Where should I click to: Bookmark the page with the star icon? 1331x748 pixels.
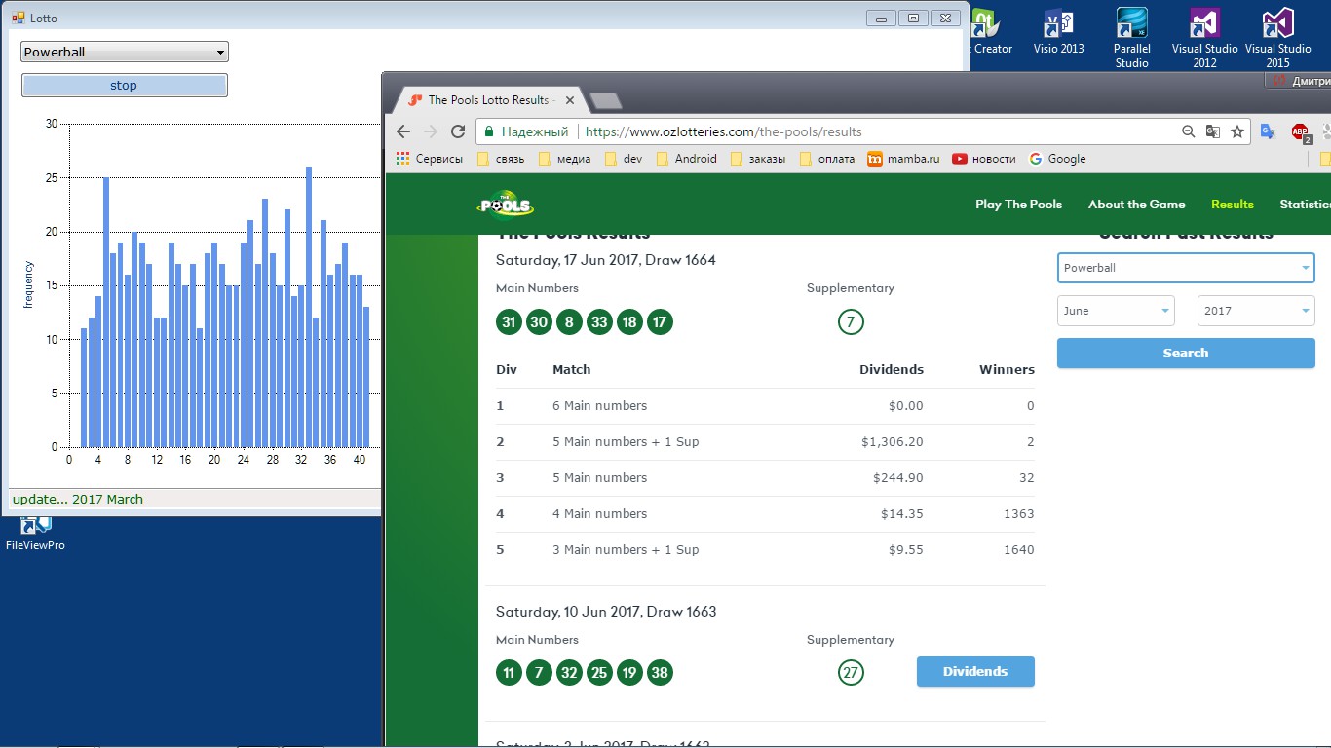click(x=1237, y=131)
